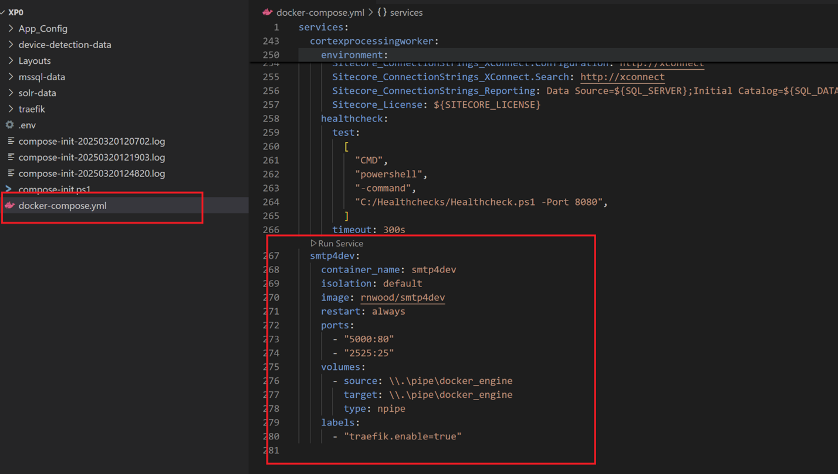The image size is (838, 474).
Task: Click the PowerShell icon of compose-init.ps1
Action: tap(9, 189)
